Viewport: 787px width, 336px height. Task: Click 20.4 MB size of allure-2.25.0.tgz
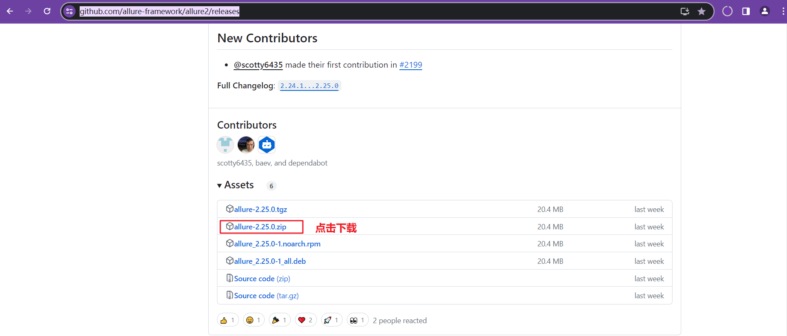[x=550, y=209]
